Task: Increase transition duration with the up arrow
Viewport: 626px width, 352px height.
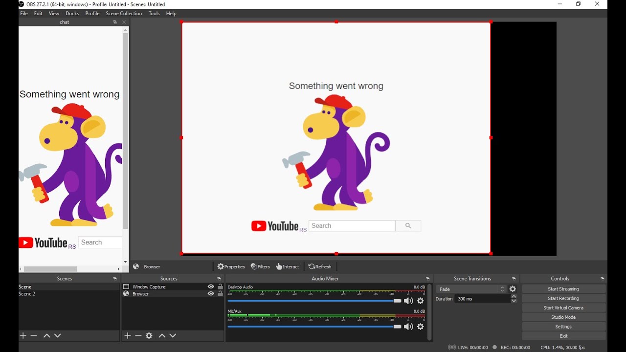Action: click(x=514, y=296)
